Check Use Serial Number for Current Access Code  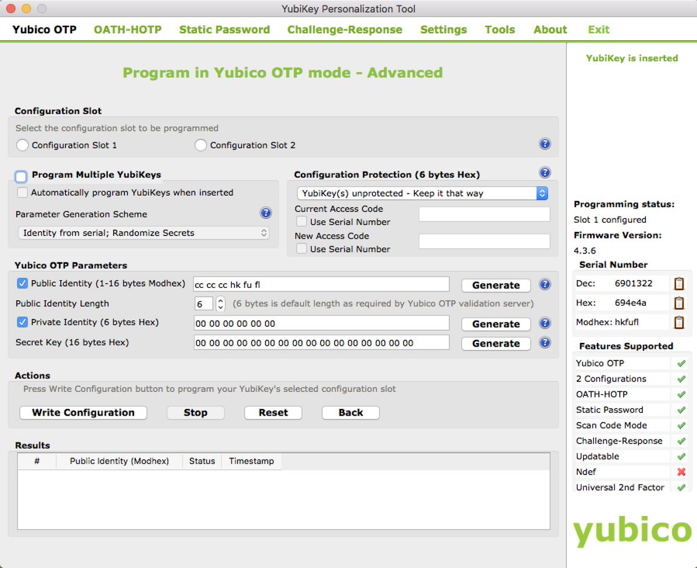(302, 222)
